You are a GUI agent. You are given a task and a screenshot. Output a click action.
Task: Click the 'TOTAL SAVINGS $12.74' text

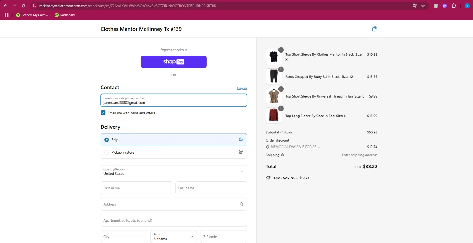291,178
